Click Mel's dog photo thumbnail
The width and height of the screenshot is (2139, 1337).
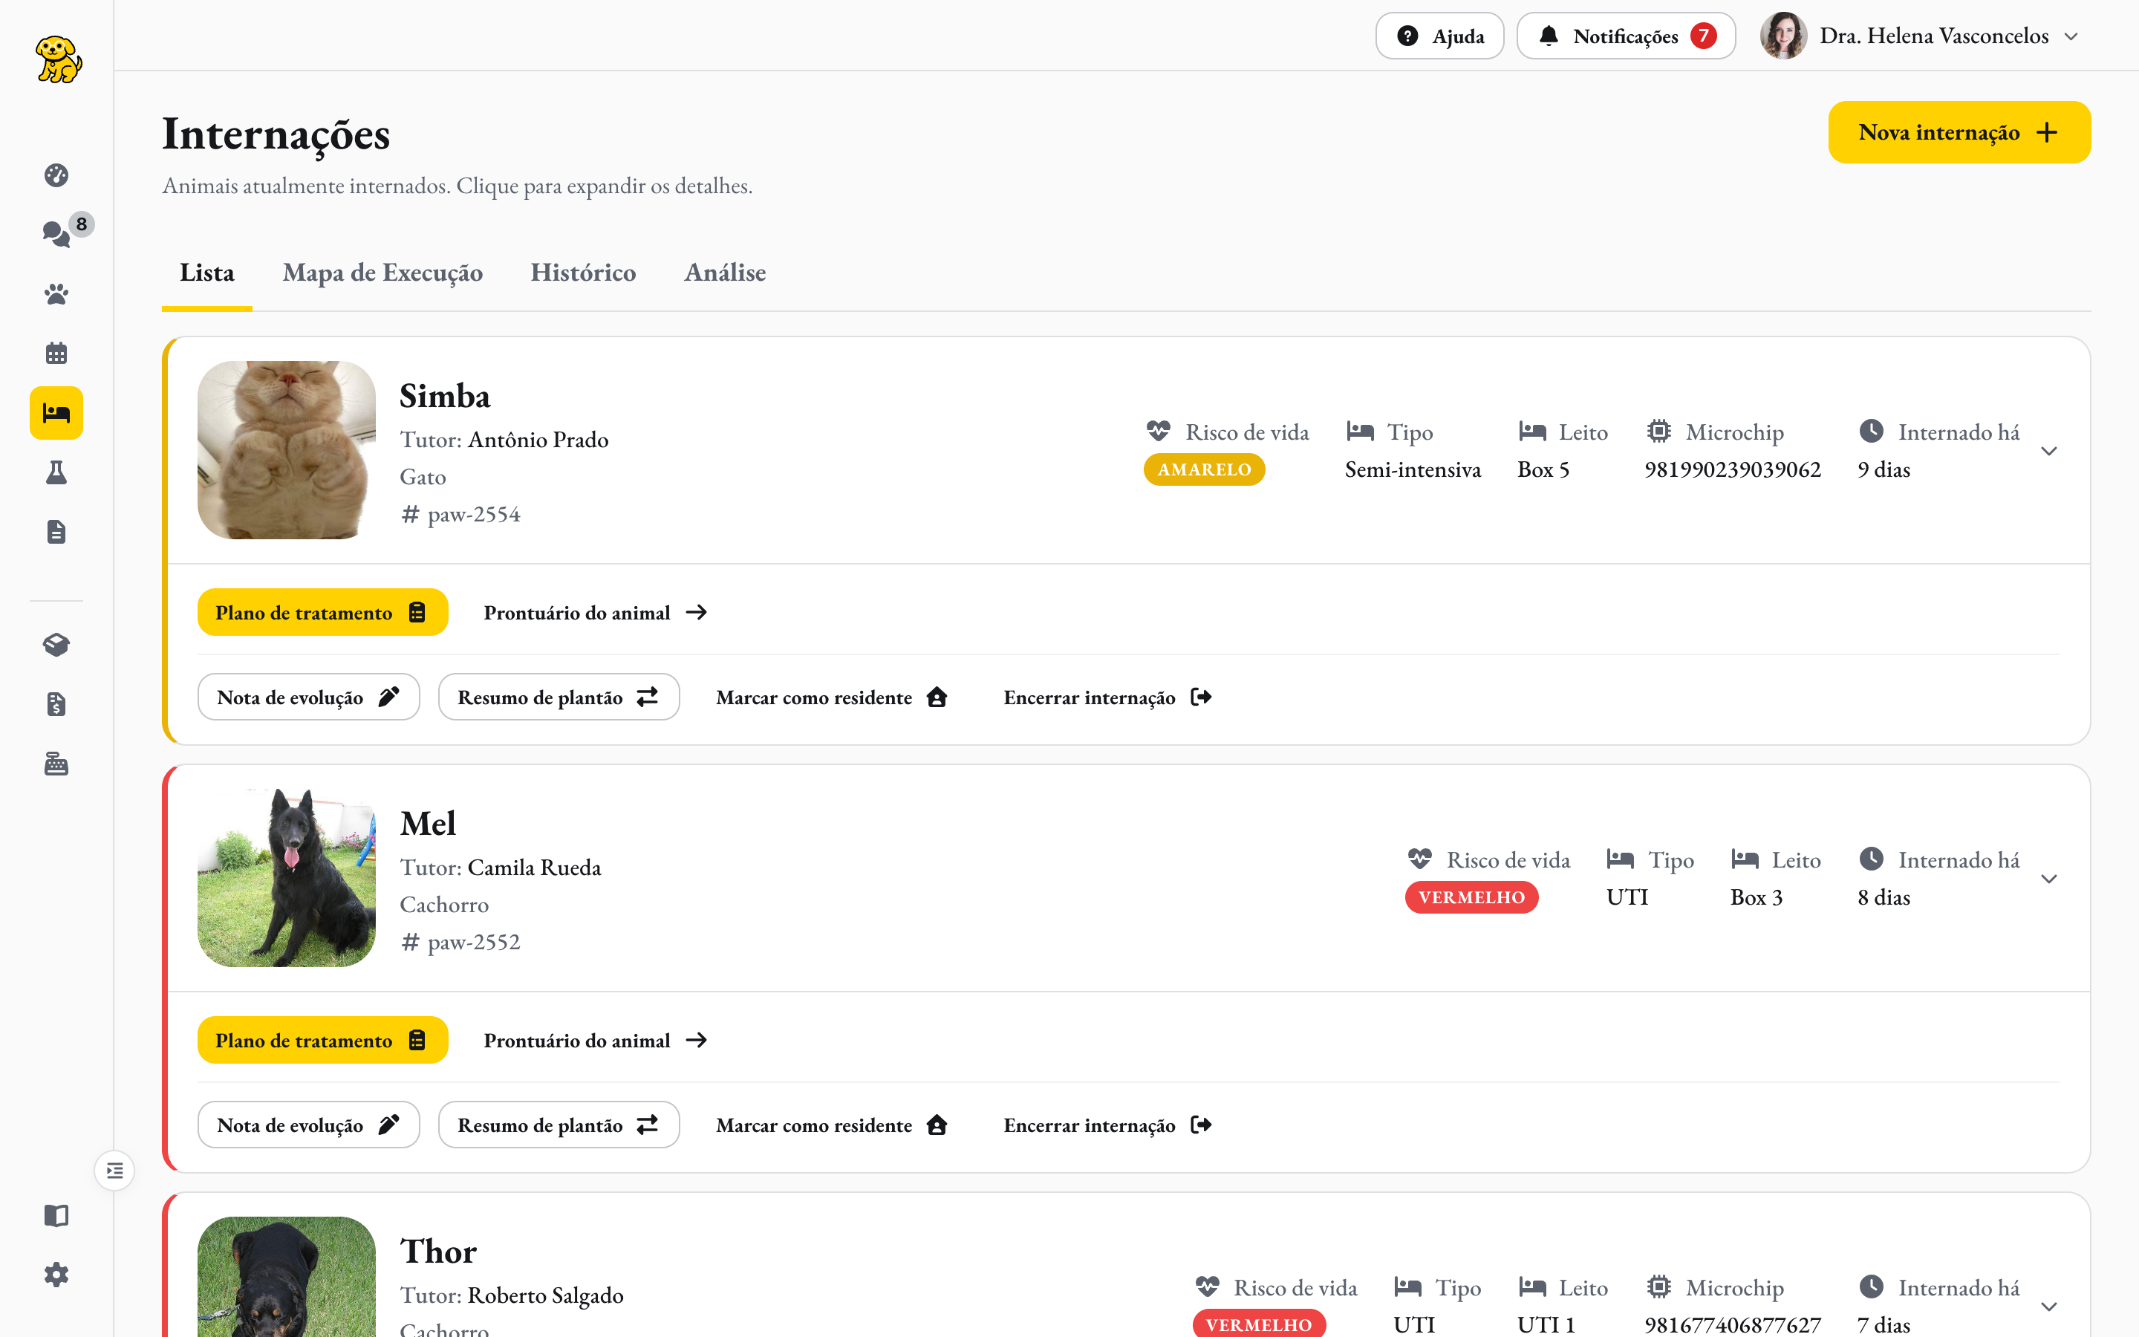pyautogui.click(x=287, y=878)
